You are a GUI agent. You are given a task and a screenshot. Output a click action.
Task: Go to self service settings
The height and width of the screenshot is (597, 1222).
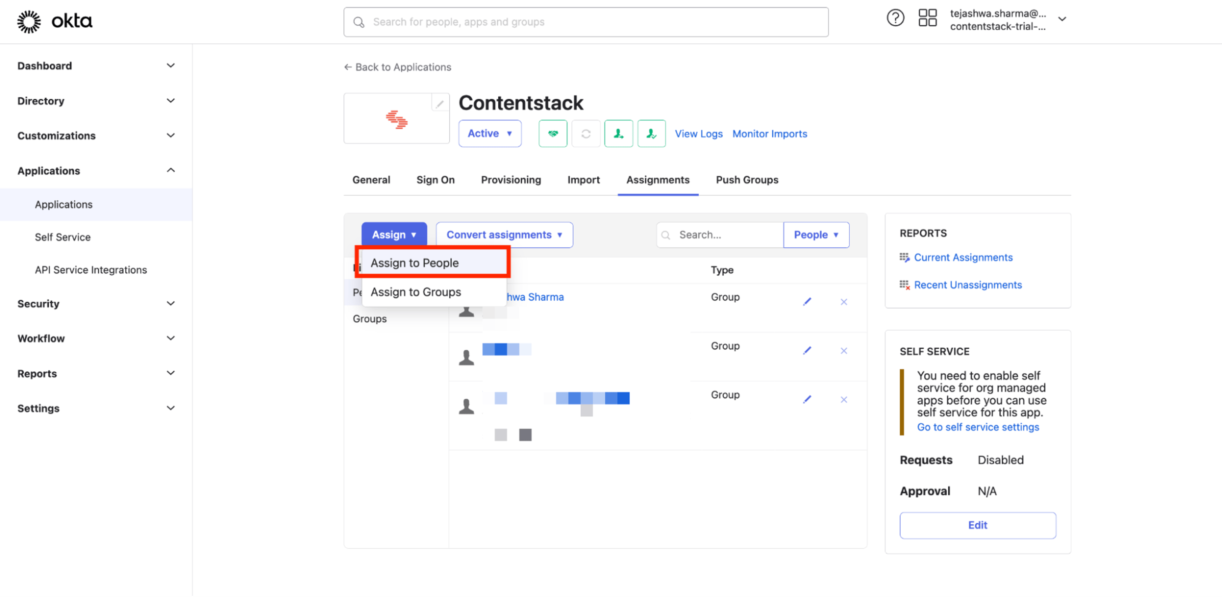978,428
